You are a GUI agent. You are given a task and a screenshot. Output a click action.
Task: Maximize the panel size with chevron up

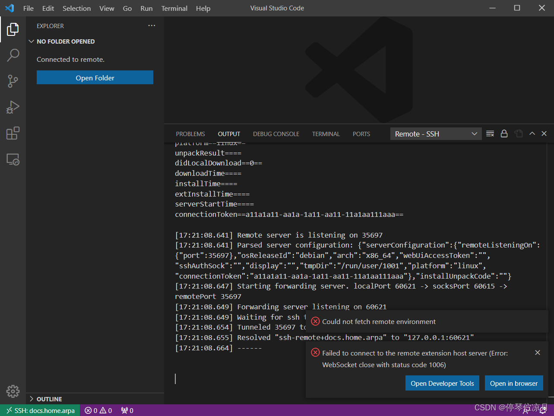[532, 134]
